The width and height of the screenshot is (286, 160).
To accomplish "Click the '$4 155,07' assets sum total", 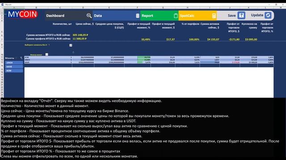I will tap(213, 40).
